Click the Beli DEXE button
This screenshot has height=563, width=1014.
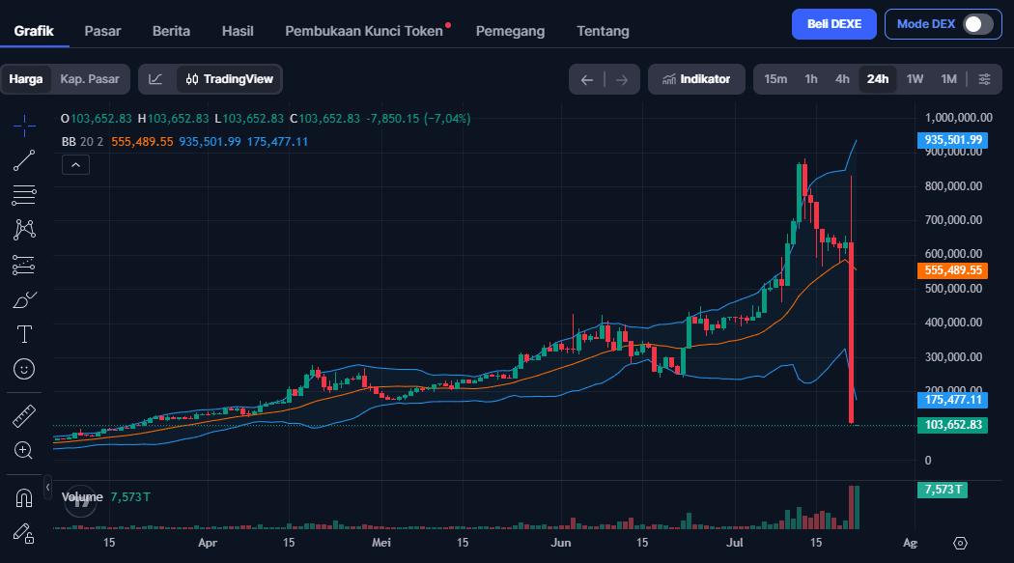[834, 24]
